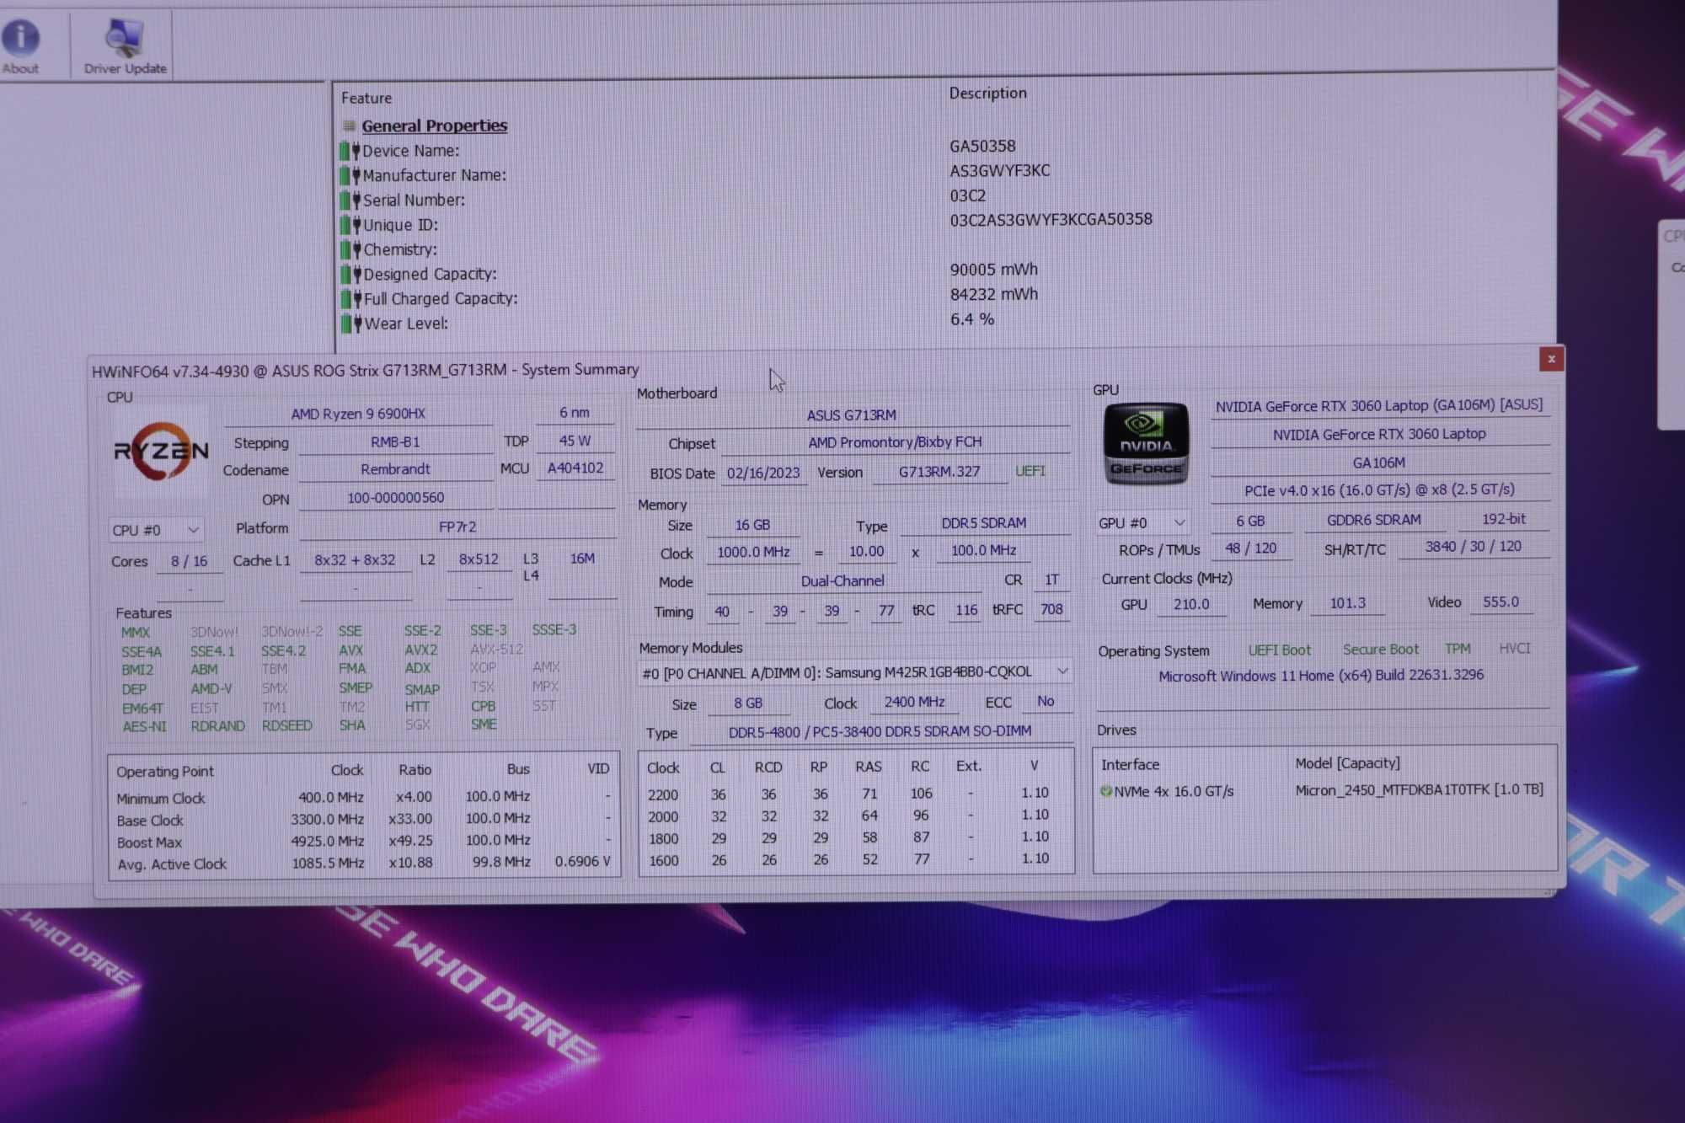Click the 101.3 GPU memory clock
The height and width of the screenshot is (1123, 1685).
[1347, 603]
